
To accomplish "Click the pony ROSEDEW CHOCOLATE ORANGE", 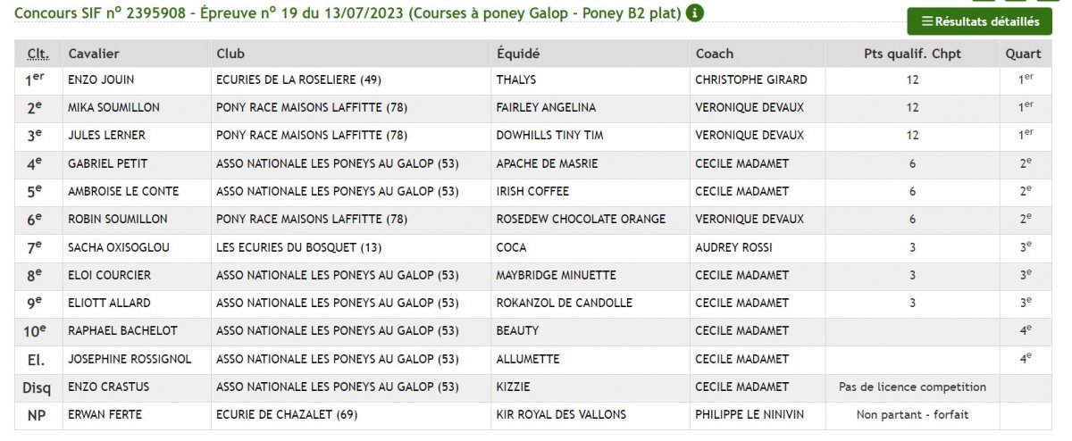I will 581,219.
